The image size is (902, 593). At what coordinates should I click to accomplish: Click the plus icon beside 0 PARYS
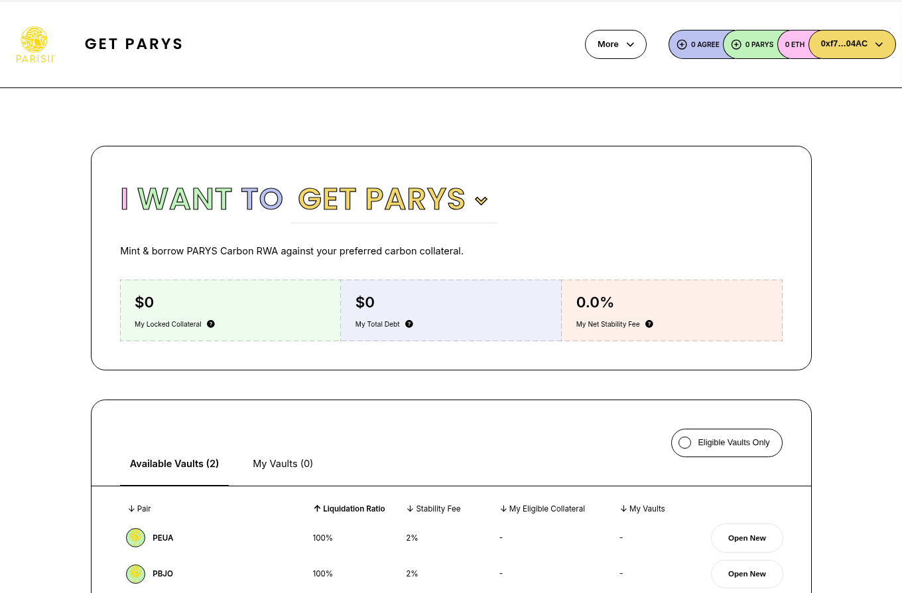736,44
